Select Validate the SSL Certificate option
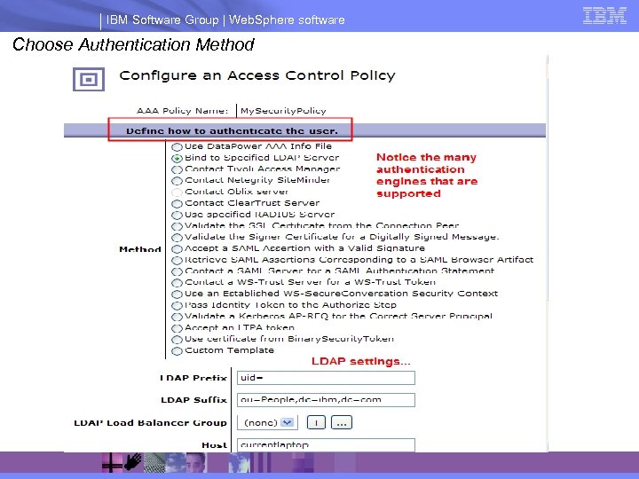The height and width of the screenshot is (479, 639). [177, 226]
